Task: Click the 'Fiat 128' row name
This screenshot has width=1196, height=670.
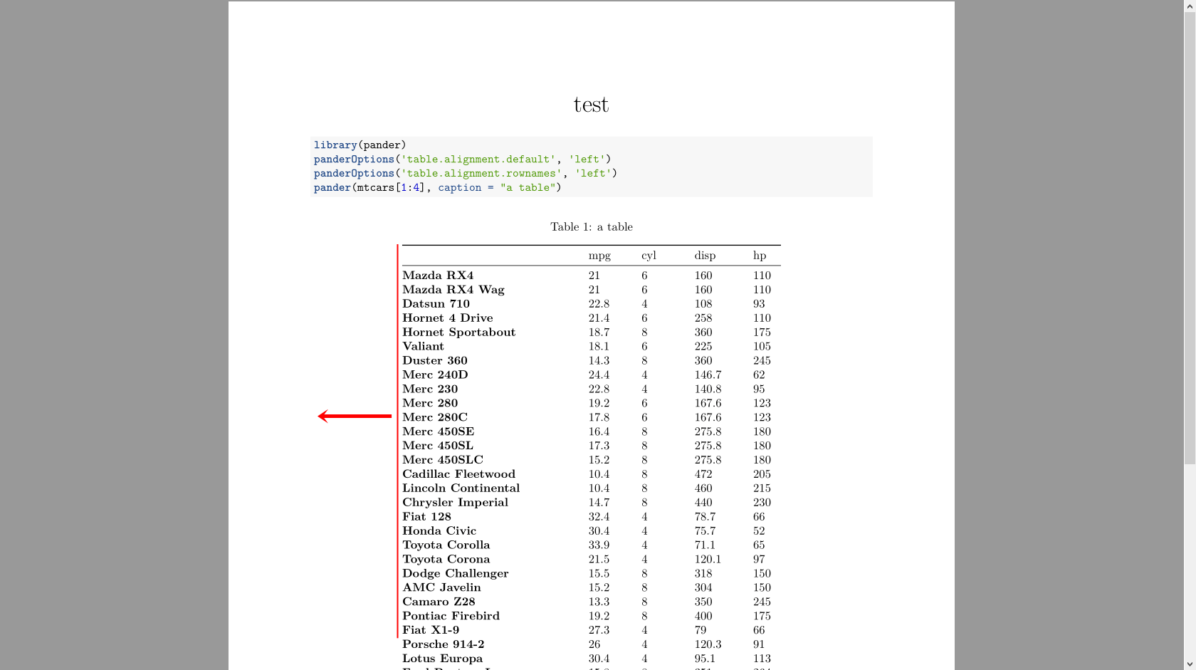Action: [x=426, y=517]
